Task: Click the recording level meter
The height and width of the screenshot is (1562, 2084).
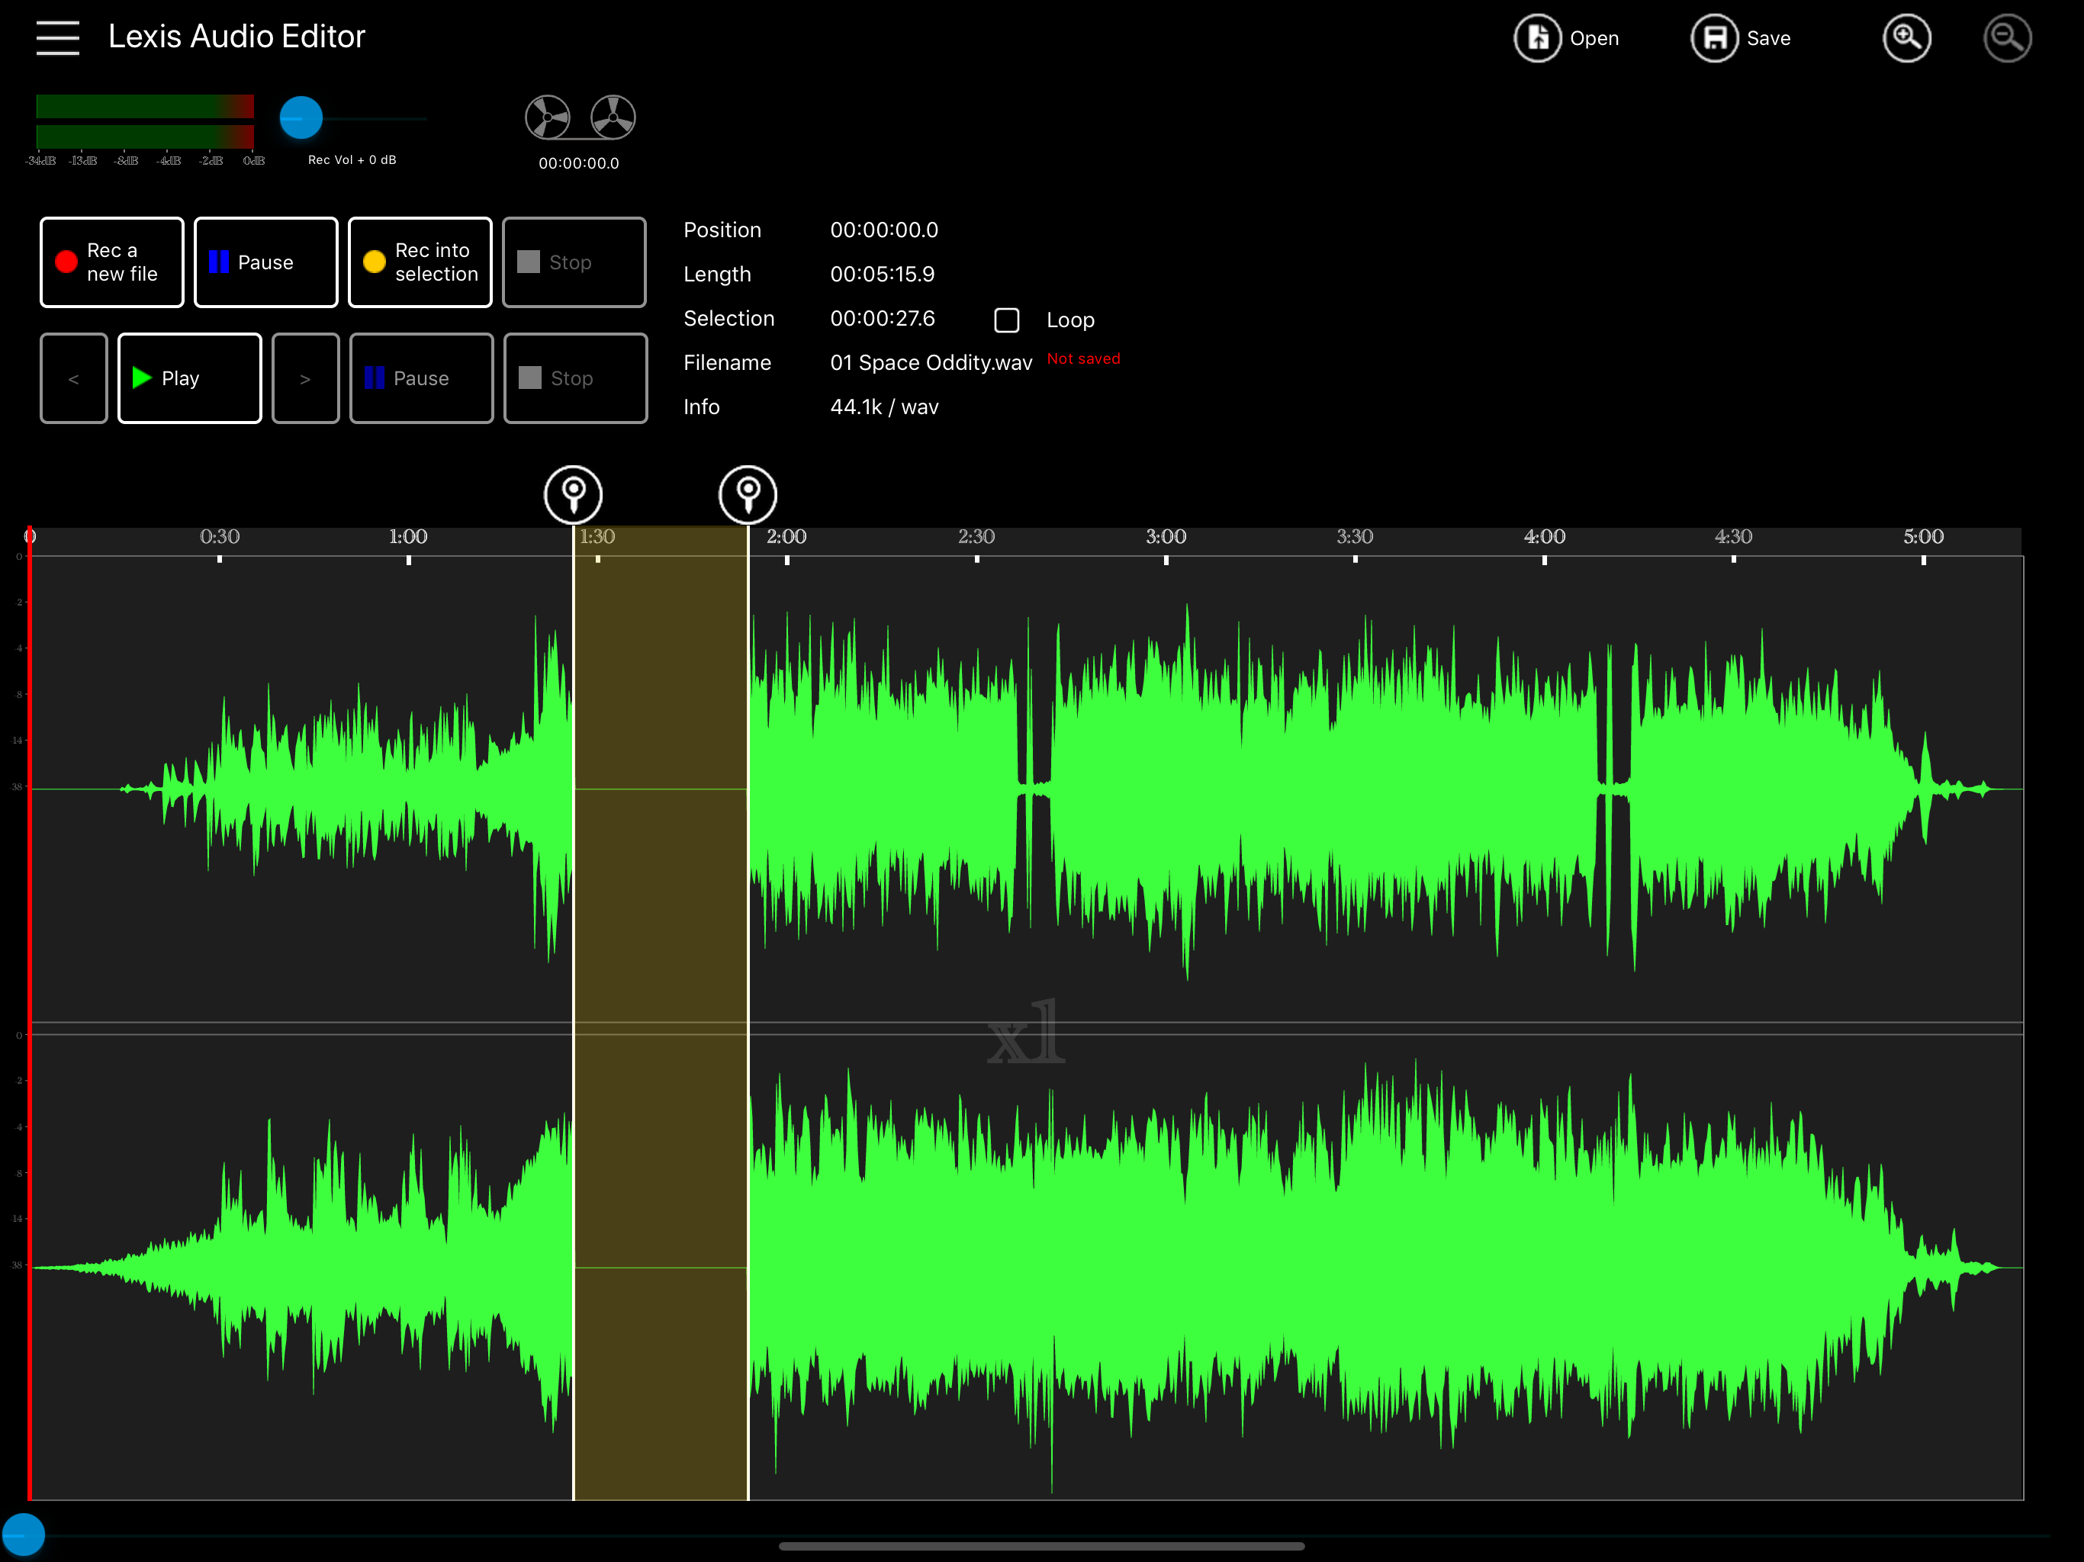Action: (x=145, y=121)
